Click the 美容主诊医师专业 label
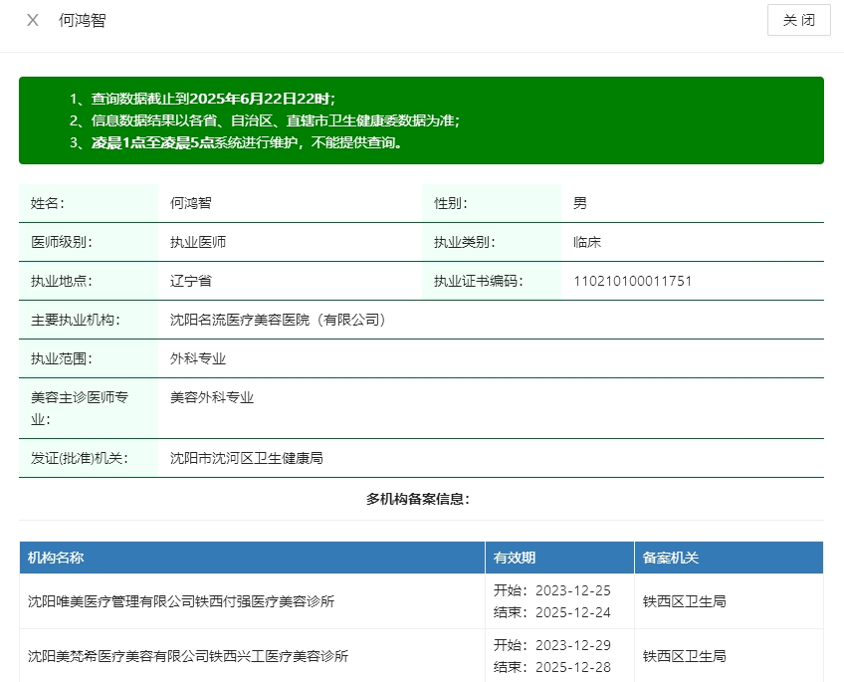844x682 pixels. click(x=80, y=408)
